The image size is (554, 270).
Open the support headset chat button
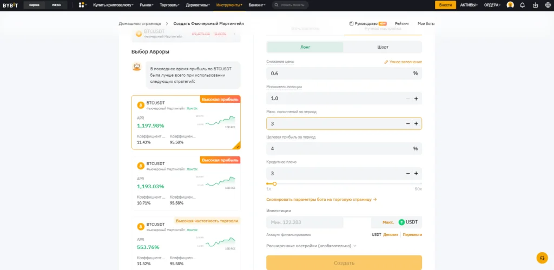pyautogui.click(x=542, y=258)
